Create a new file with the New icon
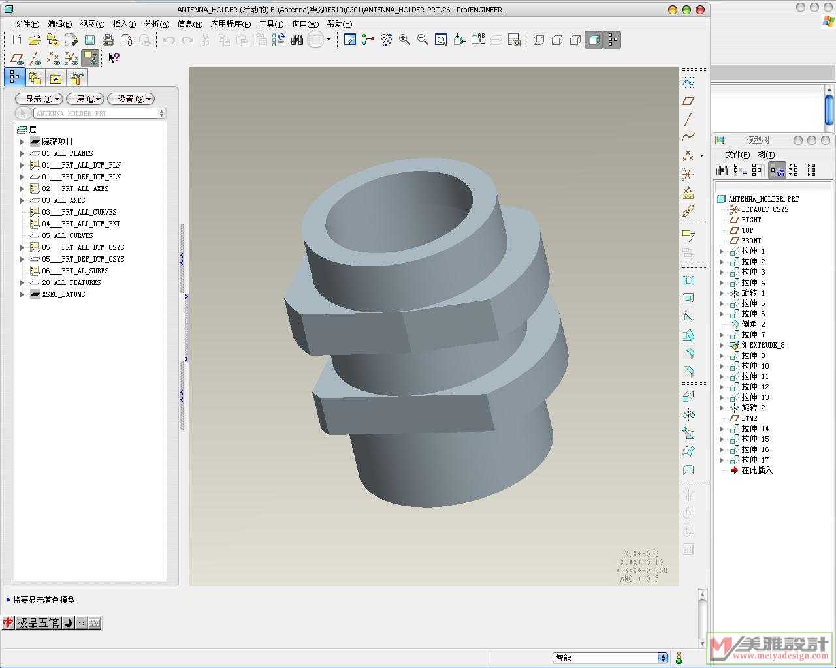 pyautogui.click(x=17, y=40)
